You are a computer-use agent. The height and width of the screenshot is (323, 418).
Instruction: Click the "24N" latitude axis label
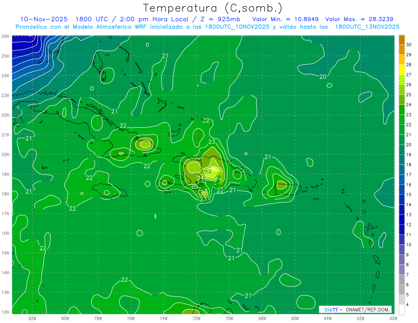pos(5,76)
